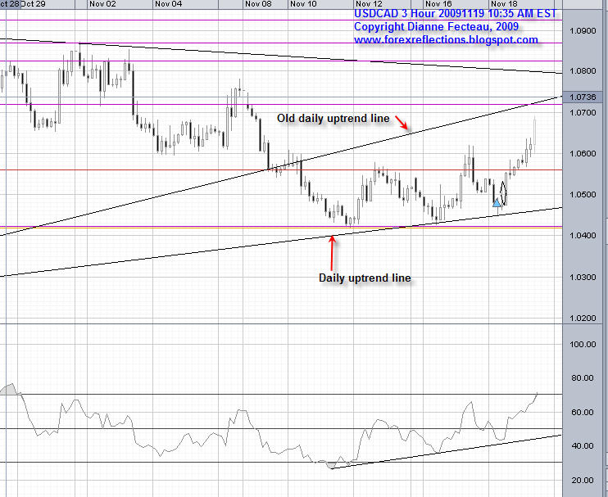Click the 1.0600 price axis label
The image size is (608, 497).
click(583, 154)
